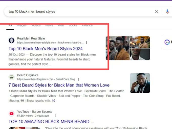This screenshot has height=129, width=172.
Task: Click the purple robot face icon at the right edge
Action: point(167,42)
